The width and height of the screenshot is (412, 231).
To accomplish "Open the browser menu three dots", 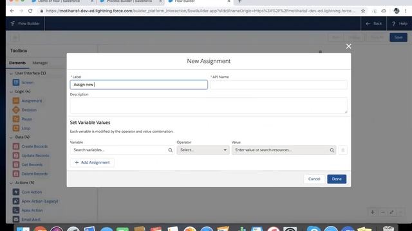I will pos(406,11).
